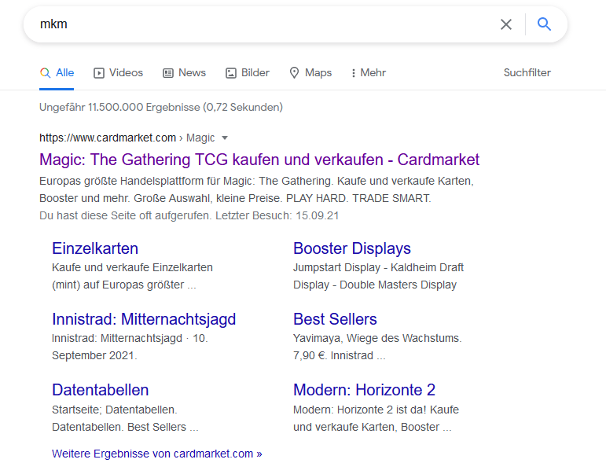Switch to the Bilder tab
606x474 pixels.
click(x=248, y=72)
